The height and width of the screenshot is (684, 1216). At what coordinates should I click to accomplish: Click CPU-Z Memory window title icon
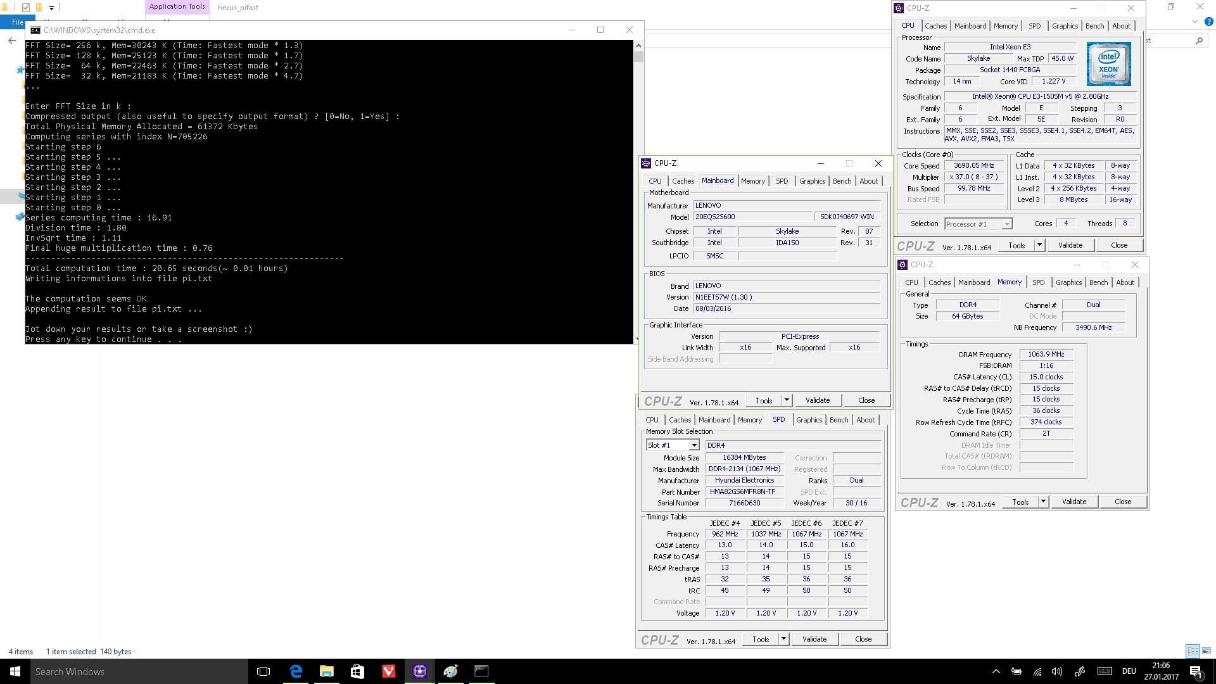902,265
